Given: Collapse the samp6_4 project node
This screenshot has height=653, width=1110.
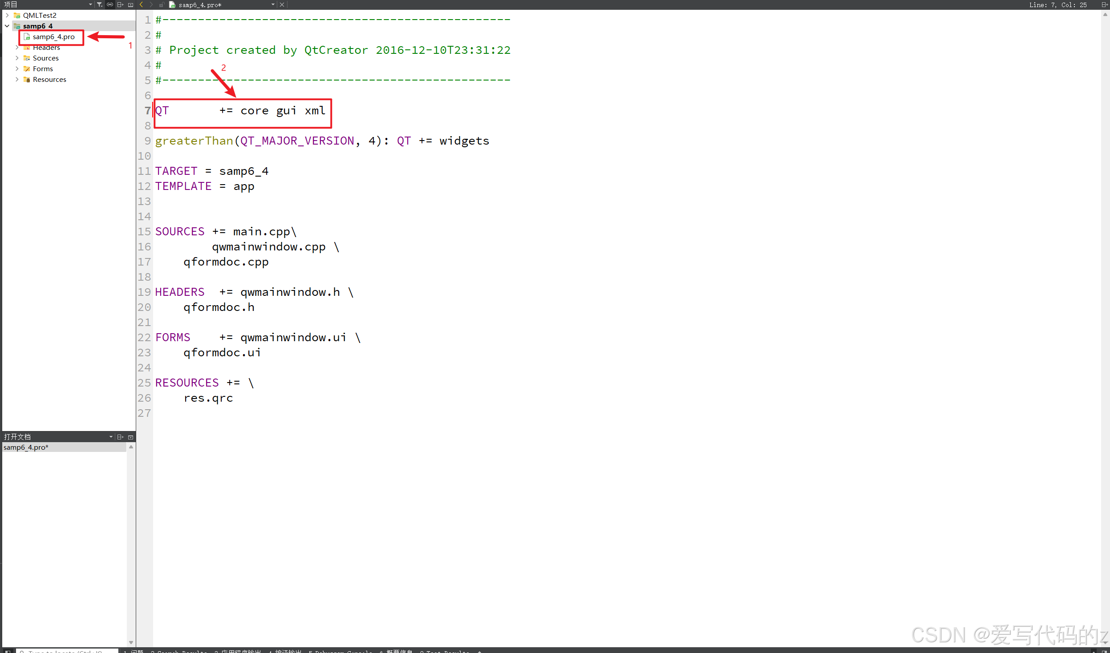Looking at the screenshot, I should tap(7, 26).
